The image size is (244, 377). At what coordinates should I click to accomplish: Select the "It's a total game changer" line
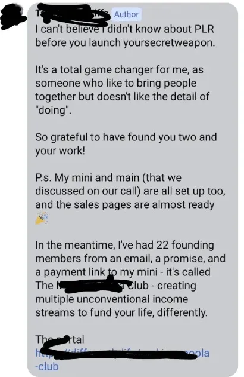tap(119, 70)
